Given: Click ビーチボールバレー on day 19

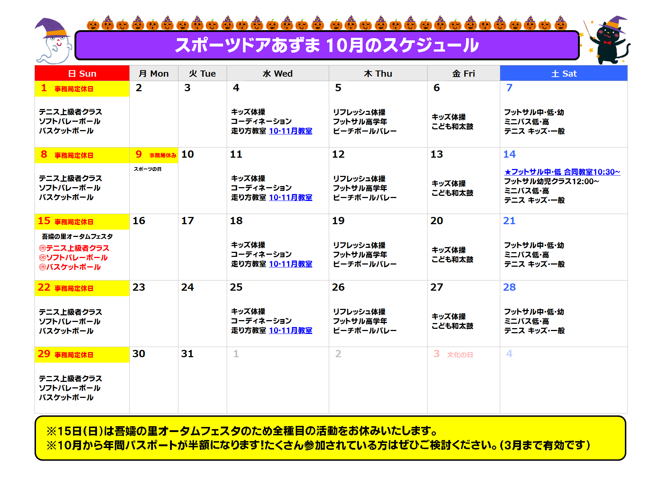Looking at the screenshot, I should coord(365,264).
